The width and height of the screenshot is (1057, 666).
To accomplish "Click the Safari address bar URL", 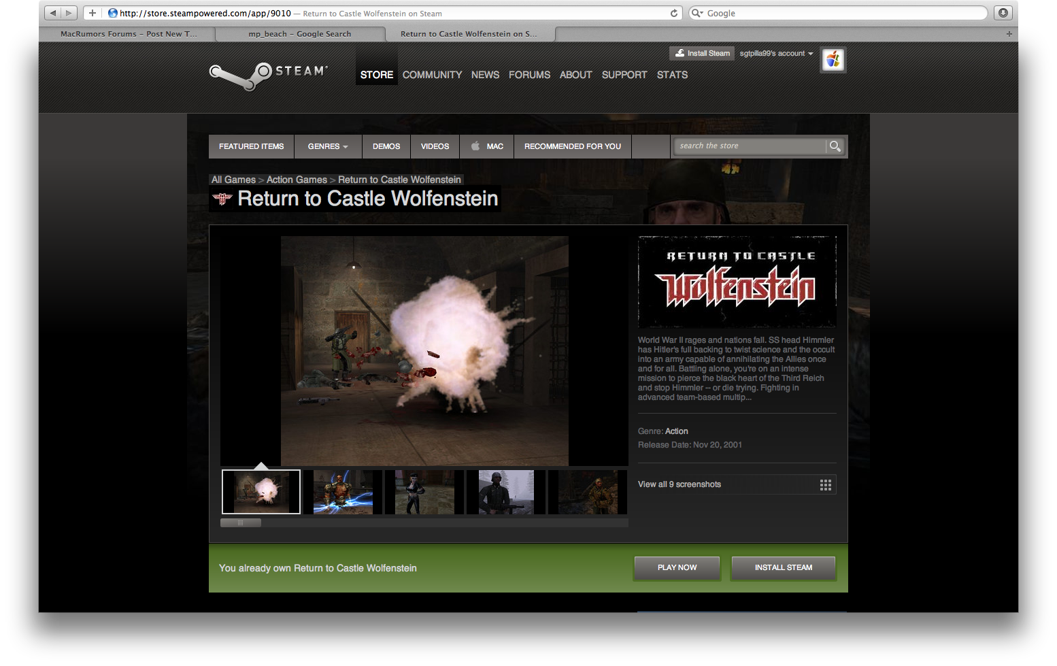I will [x=205, y=13].
